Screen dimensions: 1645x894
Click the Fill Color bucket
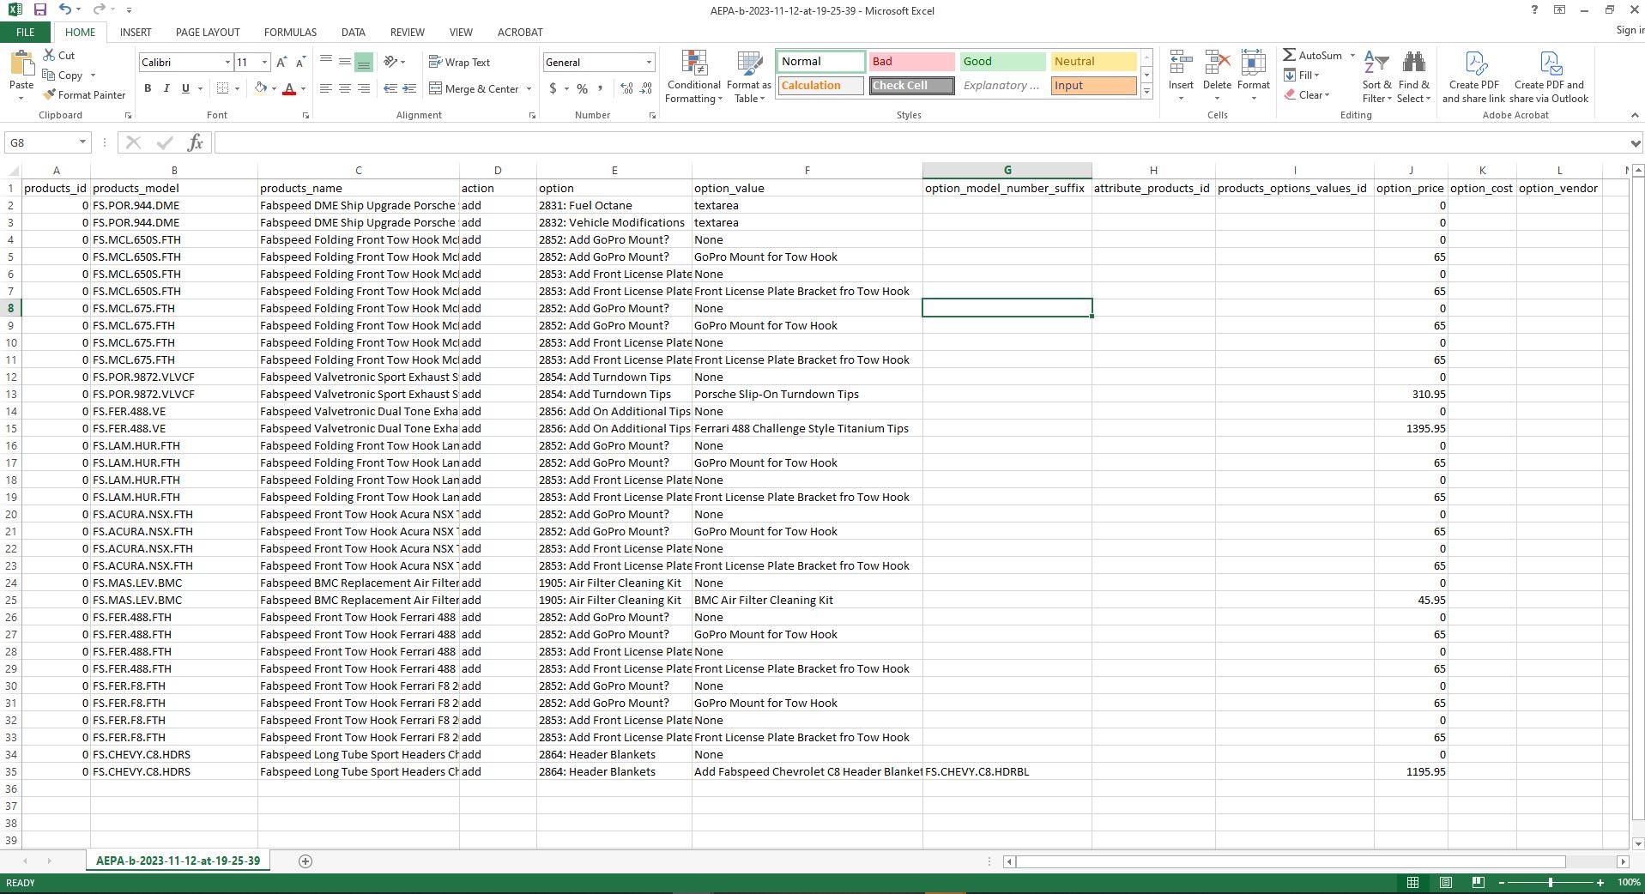260,88
